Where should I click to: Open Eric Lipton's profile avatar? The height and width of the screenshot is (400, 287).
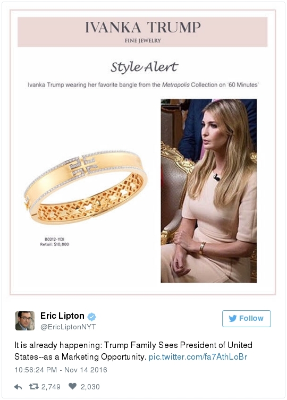[x=25, y=321]
